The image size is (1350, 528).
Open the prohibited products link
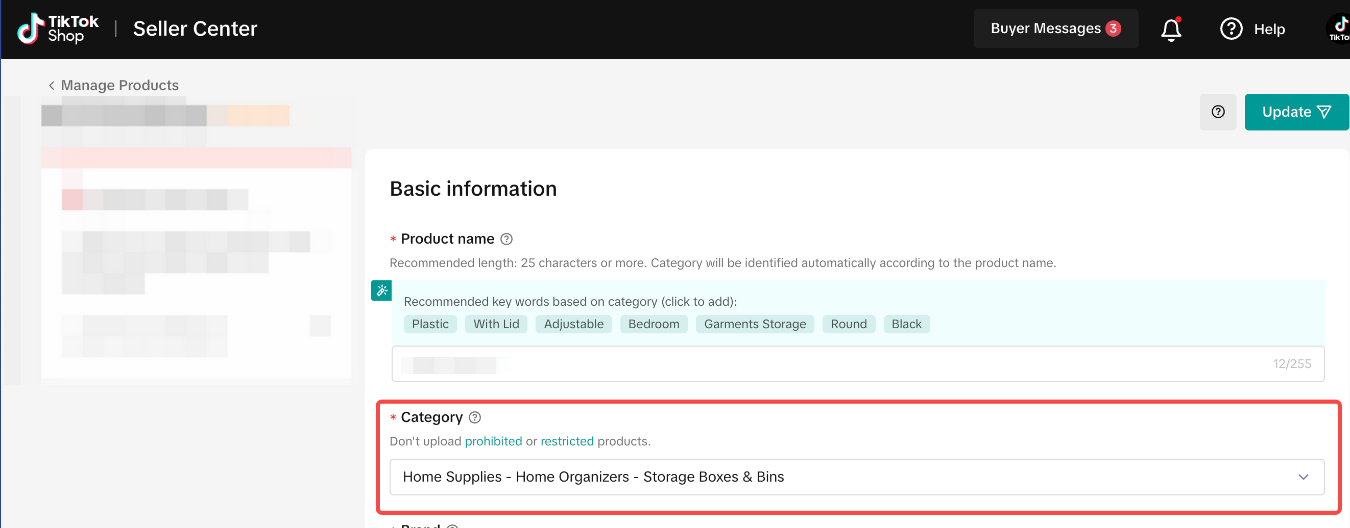pyautogui.click(x=493, y=441)
